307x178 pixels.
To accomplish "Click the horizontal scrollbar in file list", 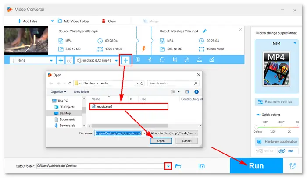I will coord(130,126).
